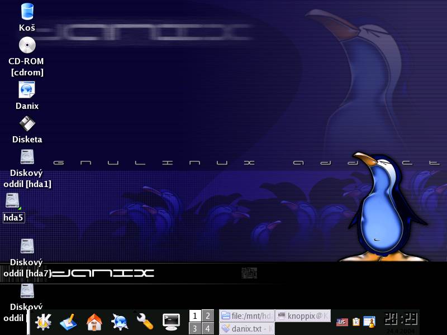
Task: Select the mounted hda5 drive icon
Action: (x=13, y=201)
